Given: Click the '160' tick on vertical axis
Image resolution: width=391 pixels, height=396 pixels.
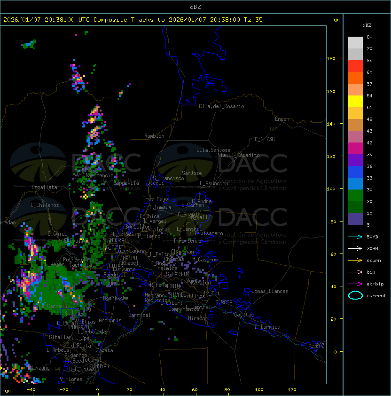Looking at the screenshot, I should tap(331, 91).
